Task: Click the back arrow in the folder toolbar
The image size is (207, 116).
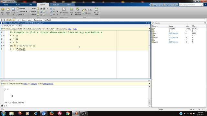Action: 1,20
